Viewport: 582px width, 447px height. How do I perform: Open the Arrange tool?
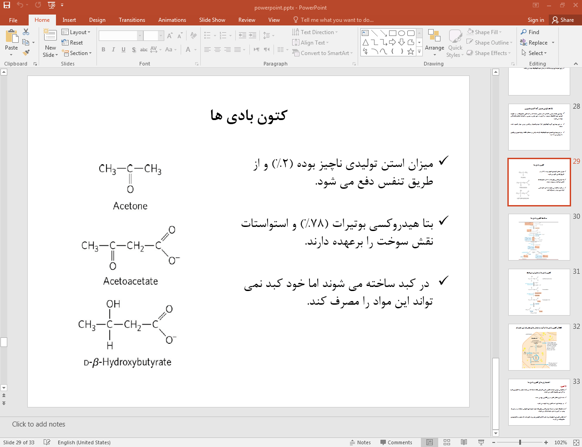tap(434, 42)
